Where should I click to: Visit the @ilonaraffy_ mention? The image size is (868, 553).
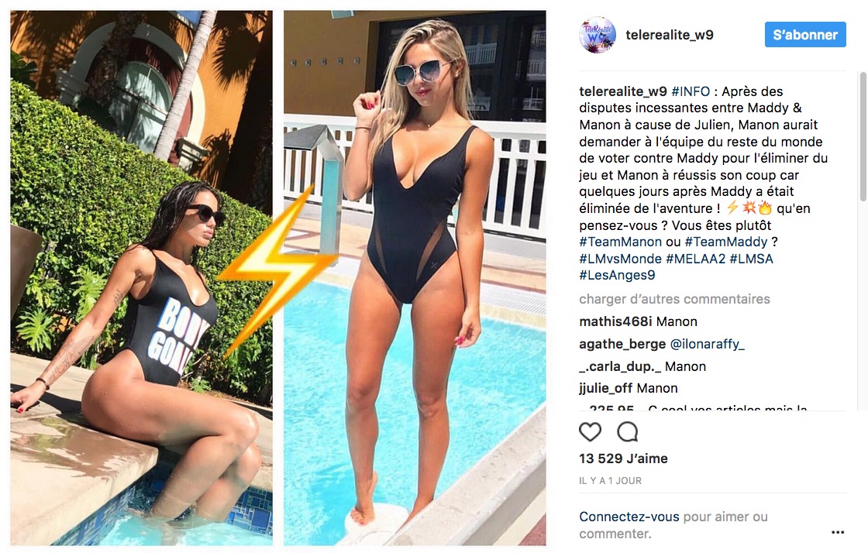click(707, 344)
